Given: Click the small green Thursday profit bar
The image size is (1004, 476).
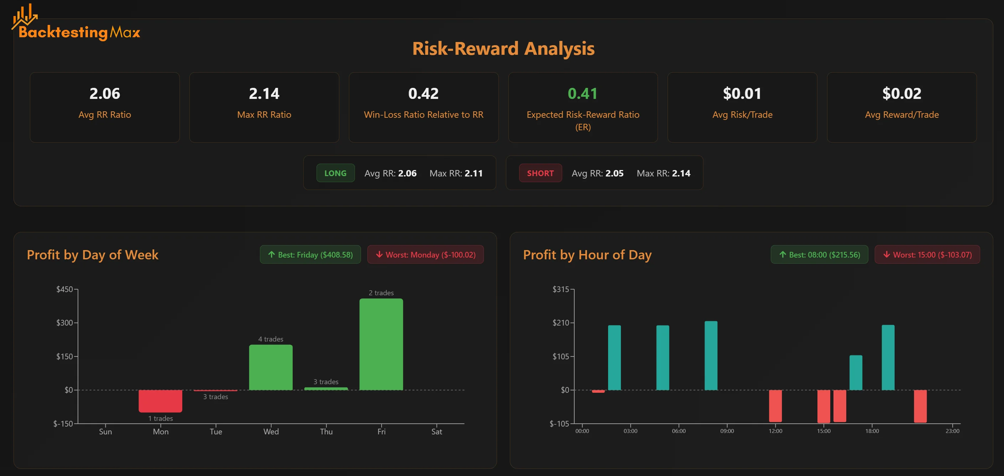Looking at the screenshot, I should click(x=326, y=389).
